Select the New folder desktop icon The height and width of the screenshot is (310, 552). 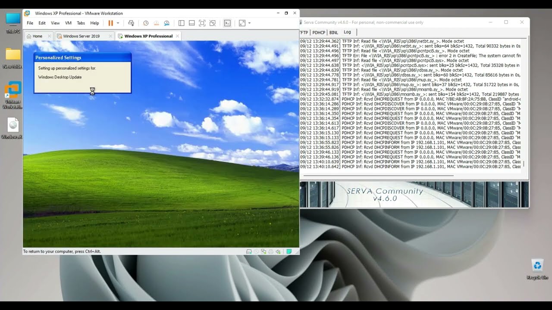click(13, 58)
